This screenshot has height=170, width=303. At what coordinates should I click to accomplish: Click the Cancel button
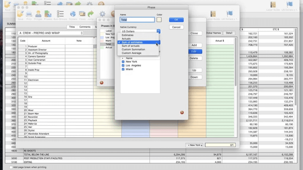pos(176,27)
